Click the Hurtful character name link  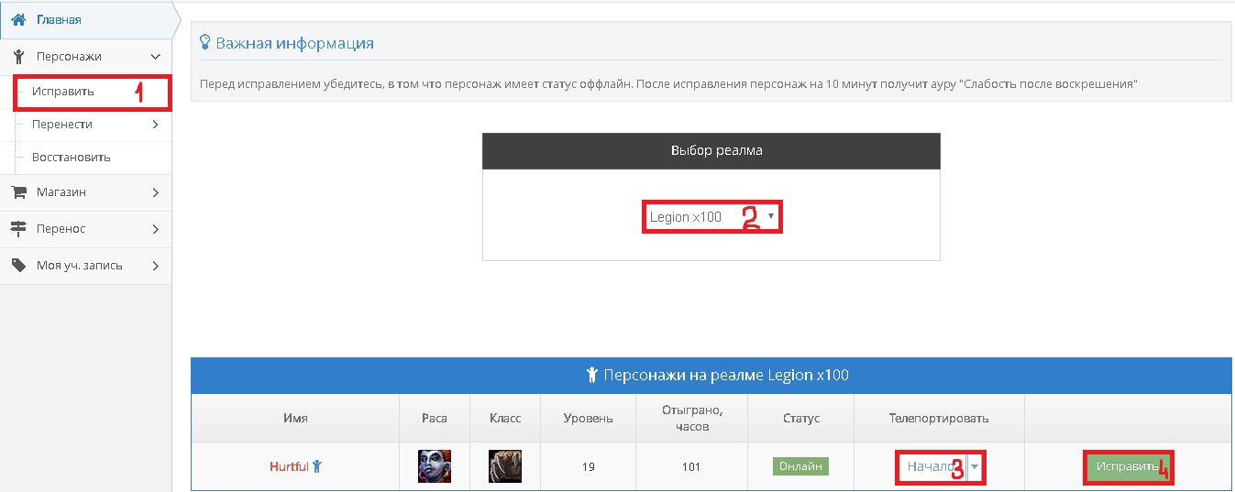[289, 466]
